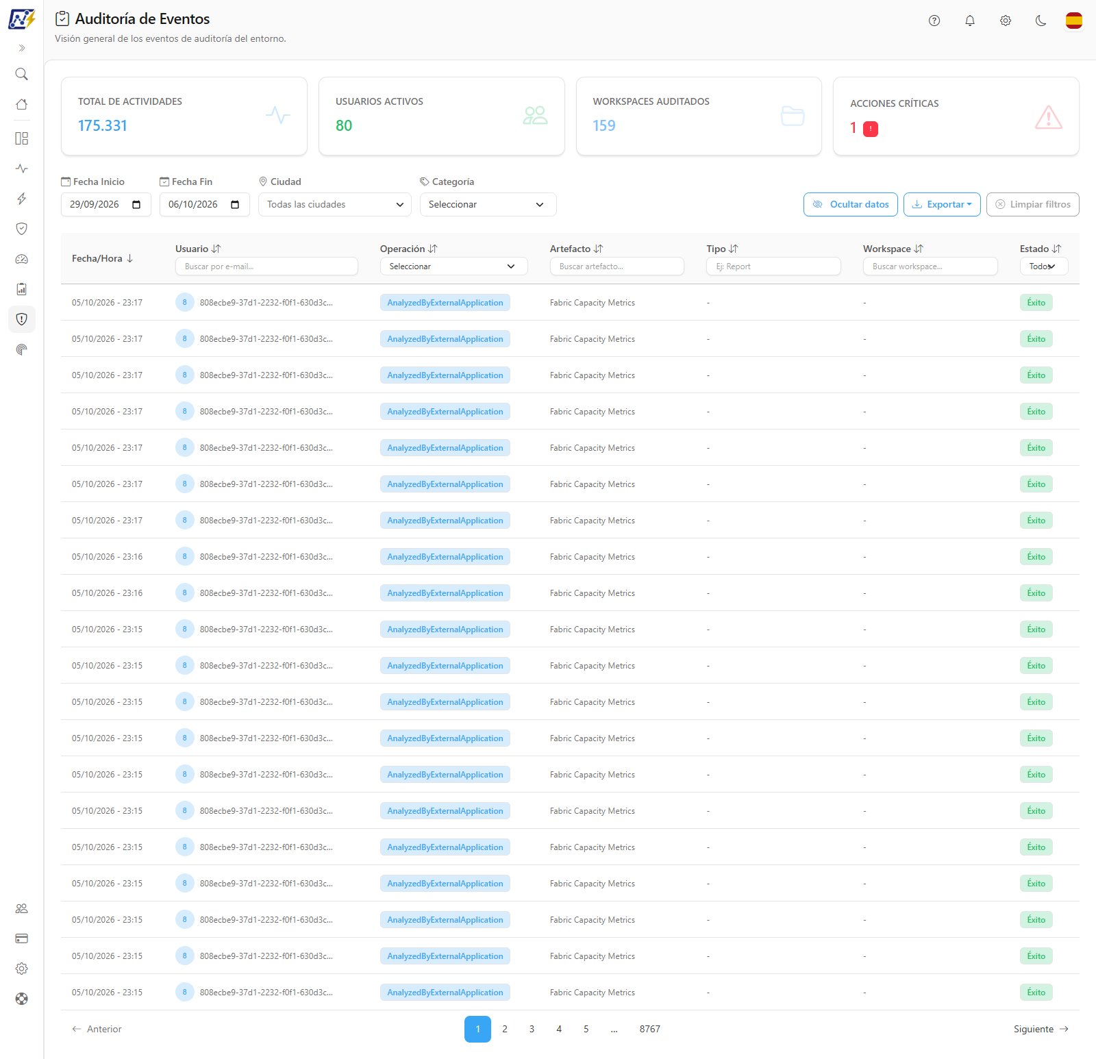Click the Workspaces Auditados card

coord(699,116)
